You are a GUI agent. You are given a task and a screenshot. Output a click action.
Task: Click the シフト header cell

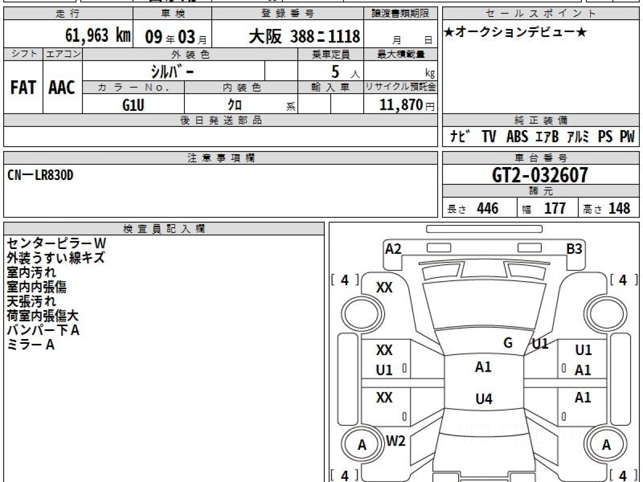click(23, 54)
